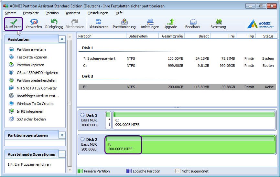Open the Partition menu
Image resolution: width=280 pixels, height=177 pixels.
click(x=52, y=13)
